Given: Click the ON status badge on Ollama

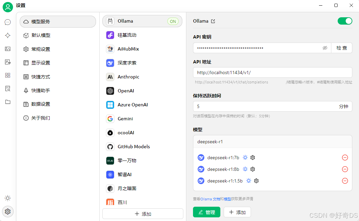Looking at the screenshot, I should pos(173,22).
